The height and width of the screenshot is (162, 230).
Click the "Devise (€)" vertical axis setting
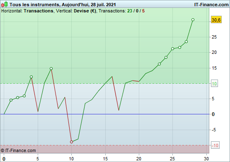coord(85,11)
